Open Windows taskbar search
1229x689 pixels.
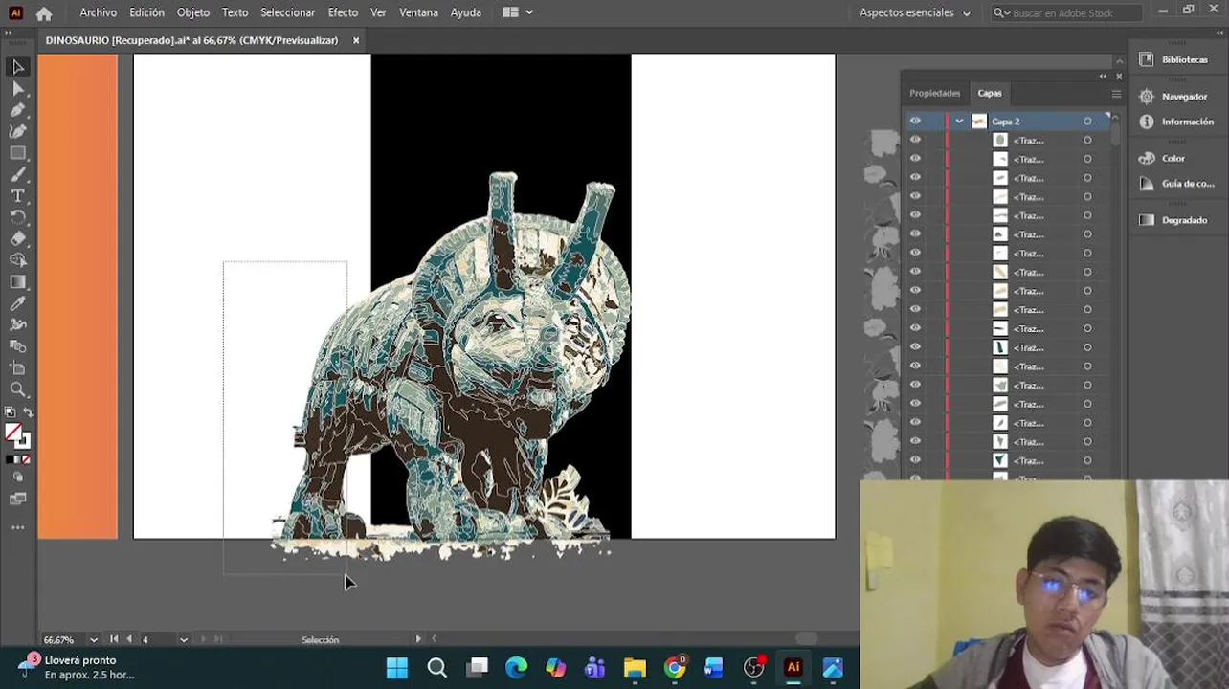click(x=436, y=667)
